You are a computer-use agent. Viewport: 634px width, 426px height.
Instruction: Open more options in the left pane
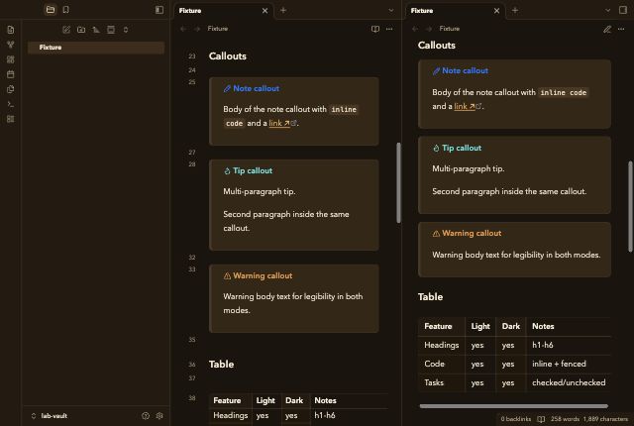click(x=389, y=29)
